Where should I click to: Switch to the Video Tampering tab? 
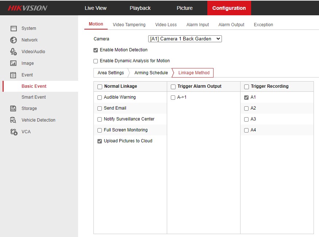click(x=129, y=25)
